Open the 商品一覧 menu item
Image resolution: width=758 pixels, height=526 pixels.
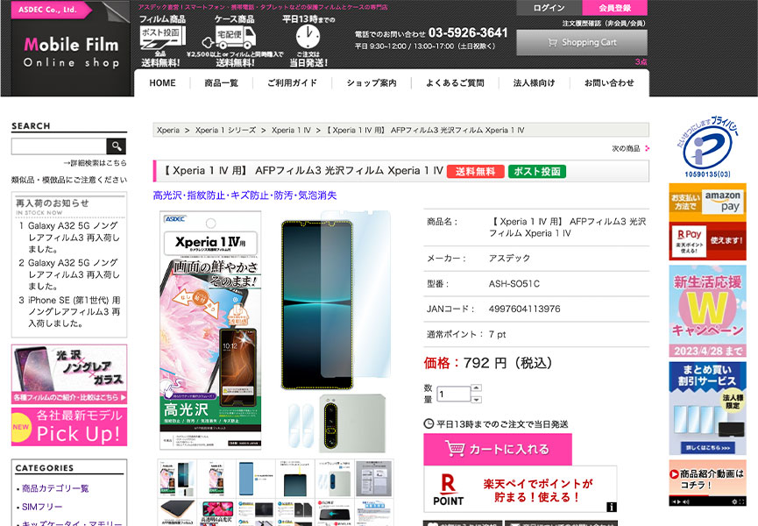pyautogui.click(x=221, y=82)
